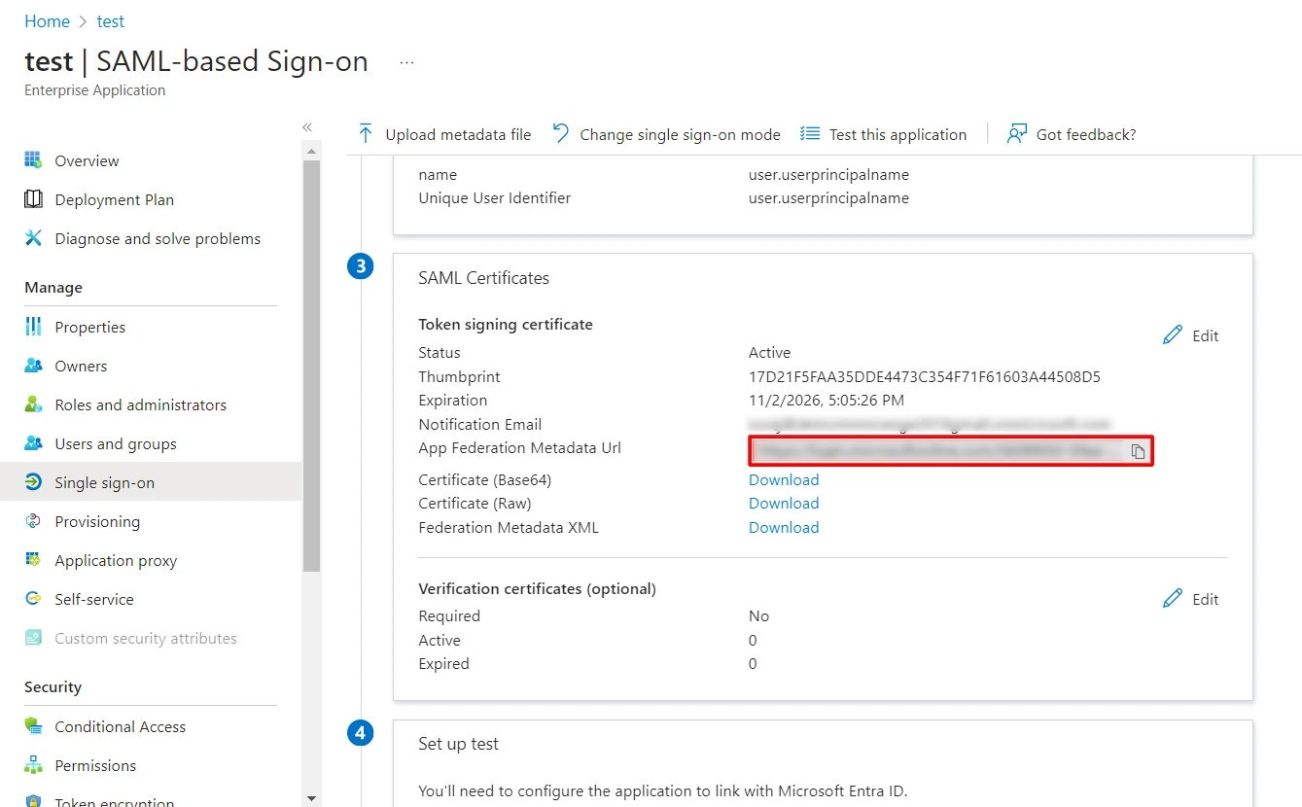Screen dimensions: 1302x807
Task: Click the Provisioning icon
Action: tap(33, 521)
